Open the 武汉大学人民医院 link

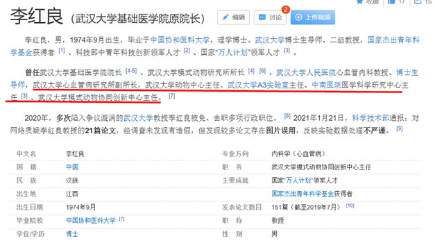[x=306, y=73]
